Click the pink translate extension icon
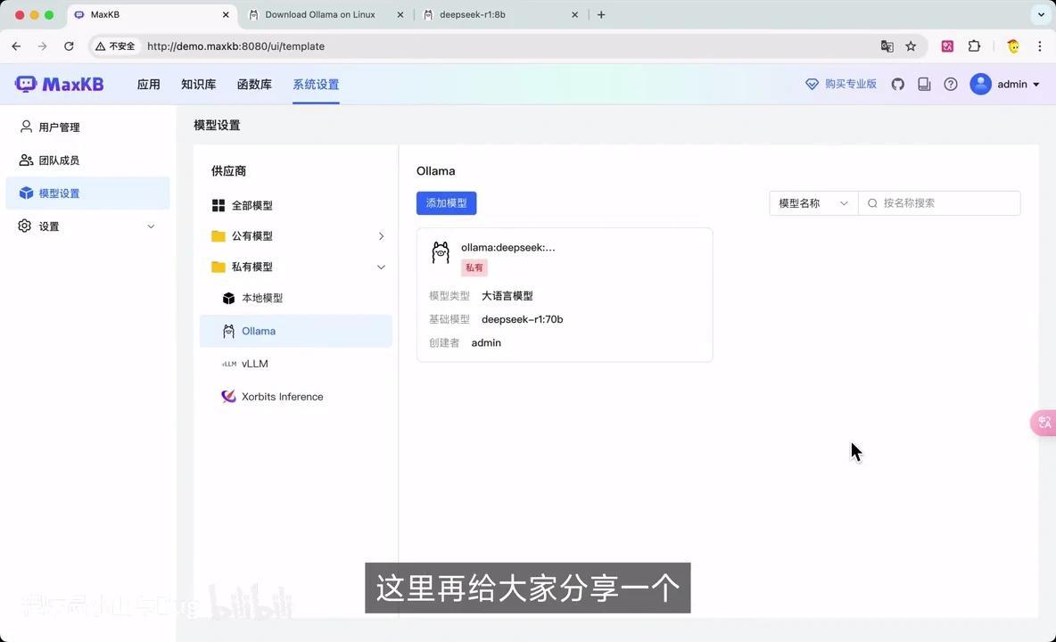The width and height of the screenshot is (1056, 642). click(x=947, y=45)
